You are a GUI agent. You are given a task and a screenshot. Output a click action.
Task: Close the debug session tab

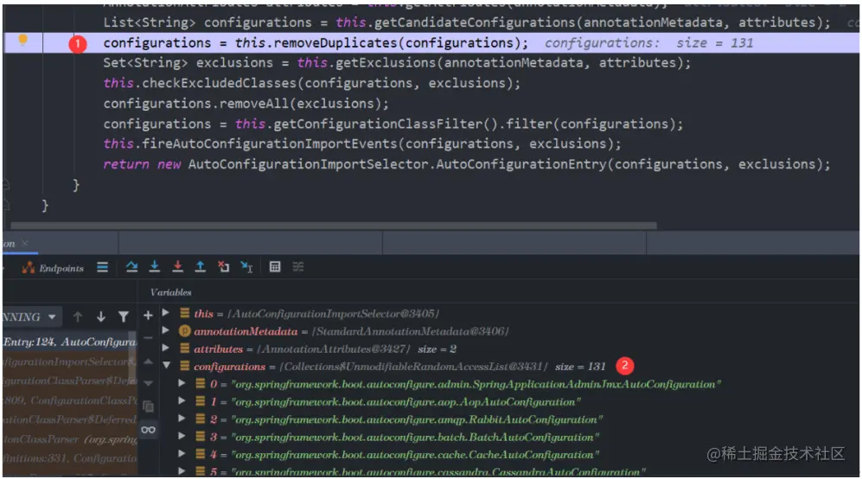click(25, 243)
